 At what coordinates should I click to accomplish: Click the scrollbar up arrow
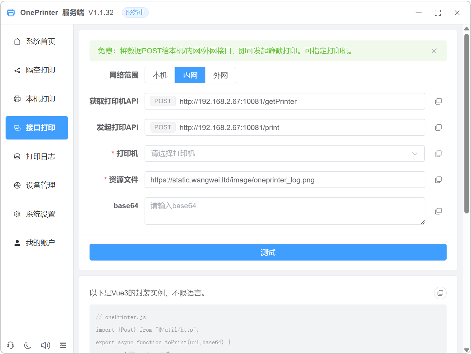click(x=466, y=29)
